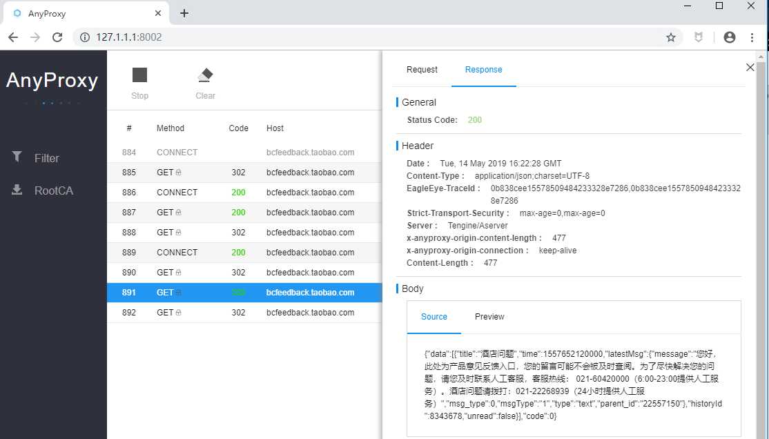This screenshot has height=439, width=769.
Task: View site information icon in address bar
Action: [x=85, y=37]
